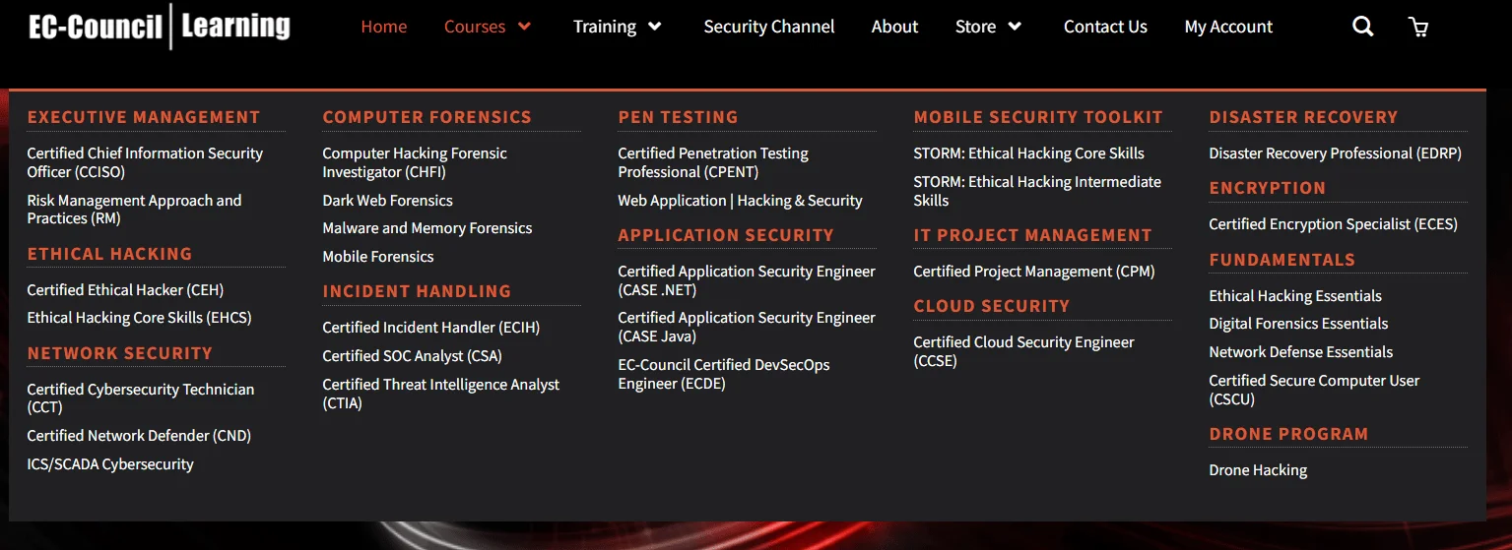Select the Store menu label
The height and width of the screenshot is (550, 1512).
click(x=975, y=27)
